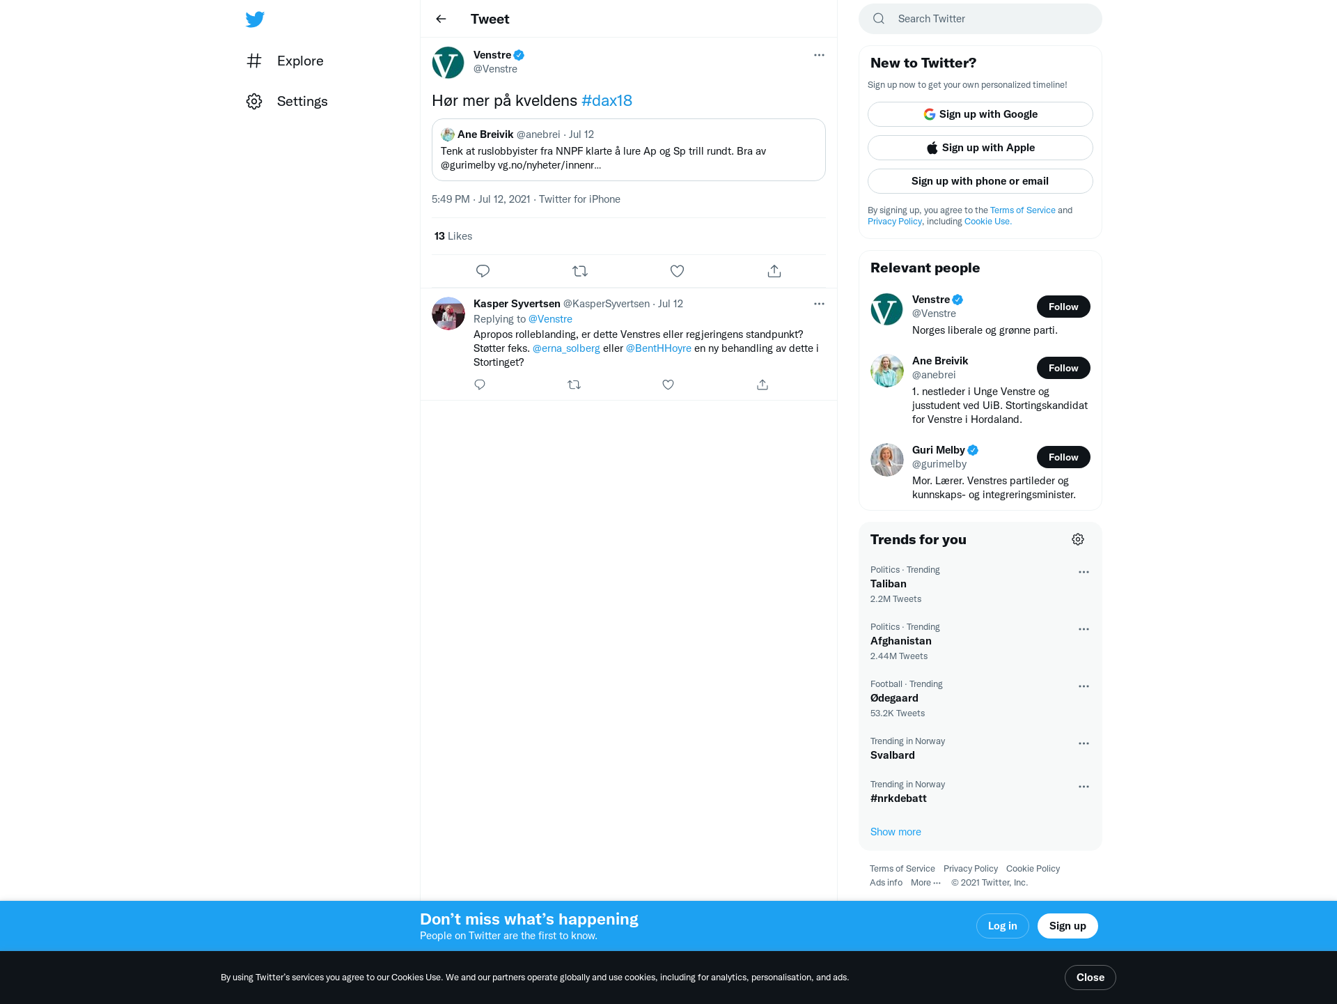Open more options on Kasper Syvertsen's reply
The image size is (1337, 1004).
click(x=819, y=304)
